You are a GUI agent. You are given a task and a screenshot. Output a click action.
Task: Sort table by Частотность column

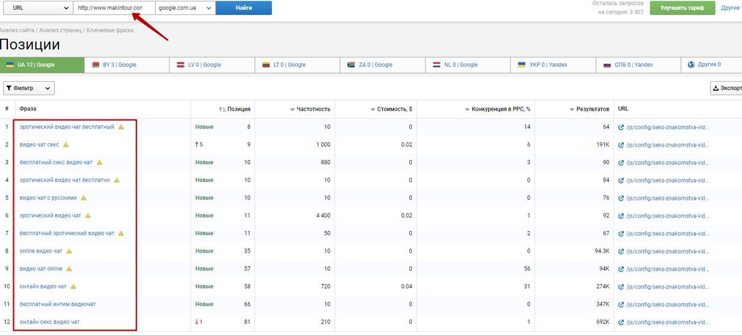(312, 109)
